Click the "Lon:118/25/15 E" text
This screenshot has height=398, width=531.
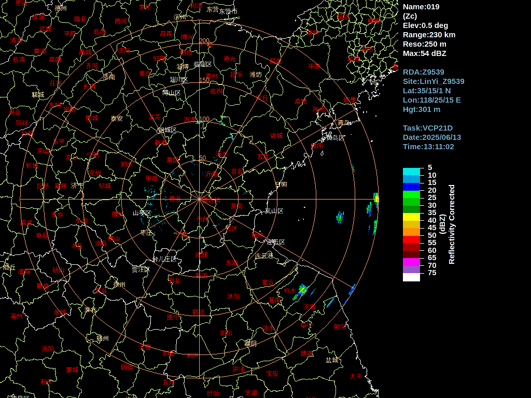(x=432, y=100)
